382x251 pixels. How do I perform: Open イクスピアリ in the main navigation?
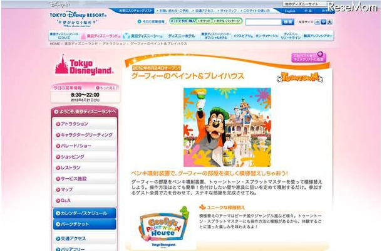(x=243, y=36)
